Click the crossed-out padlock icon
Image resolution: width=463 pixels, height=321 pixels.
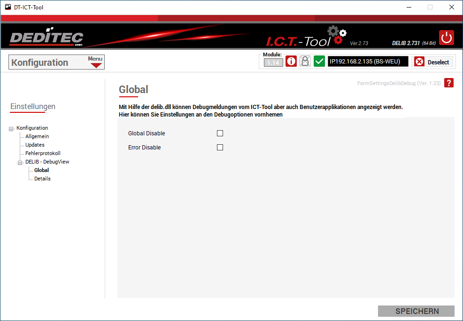tap(305, 62)
